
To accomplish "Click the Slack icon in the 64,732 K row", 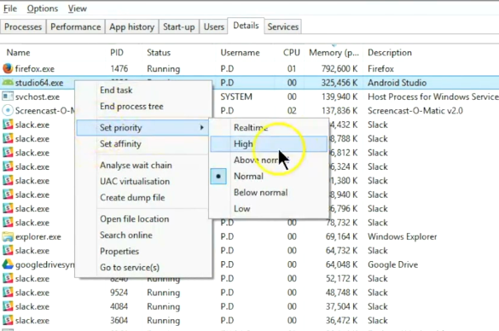I will [x=8, y=251].
